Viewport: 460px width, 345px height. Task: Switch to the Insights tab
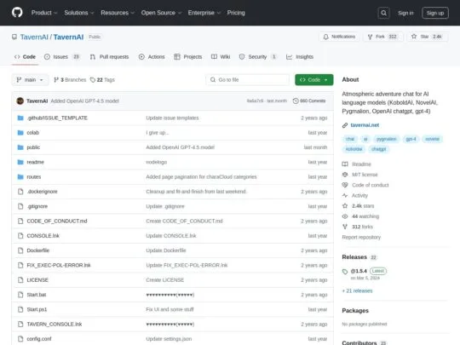point(300,57)
